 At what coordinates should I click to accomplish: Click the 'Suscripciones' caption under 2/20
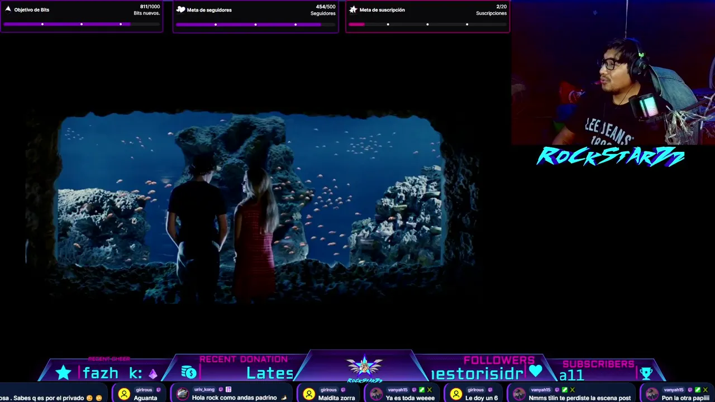pos(492,13)
